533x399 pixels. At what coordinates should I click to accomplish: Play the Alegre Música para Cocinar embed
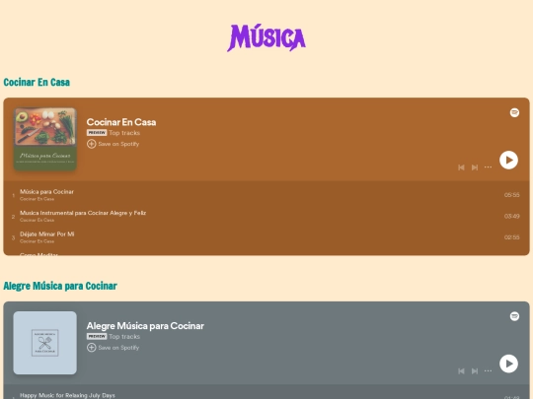[x=508, y=364]
